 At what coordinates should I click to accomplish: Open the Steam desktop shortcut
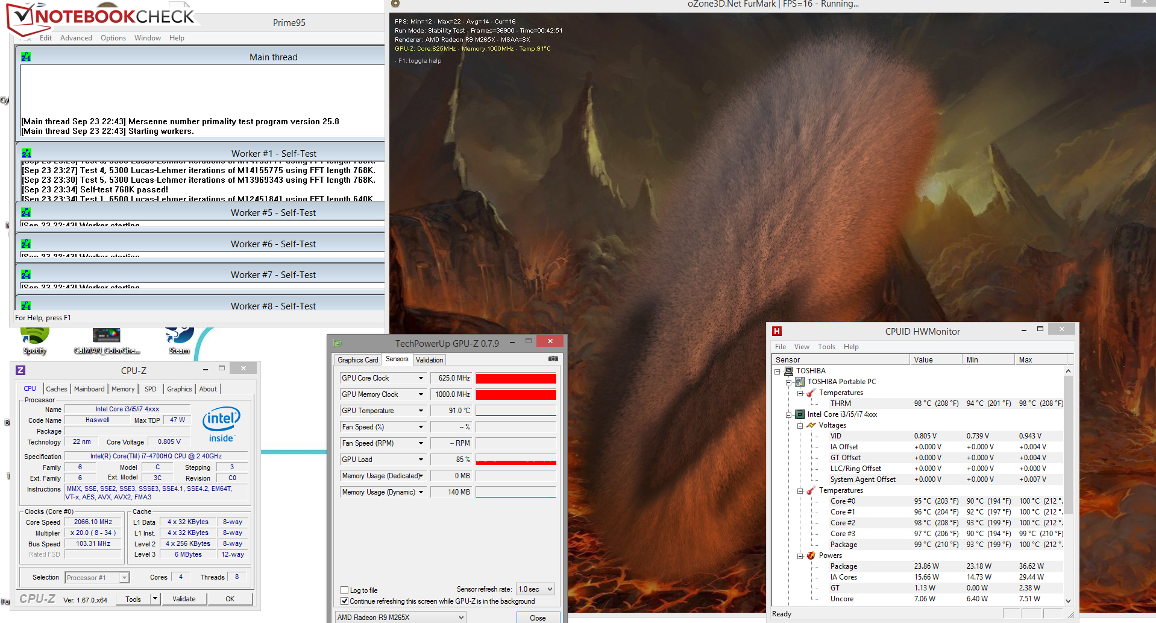click(179, 341)
